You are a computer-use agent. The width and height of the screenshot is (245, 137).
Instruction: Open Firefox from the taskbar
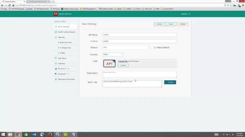tap(50, 134)
